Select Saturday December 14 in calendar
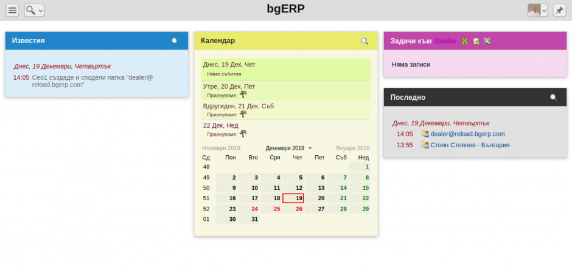Image resolution: width=572 pixels, height=269 pixels. pyautogui.click(x=338, y=188)
